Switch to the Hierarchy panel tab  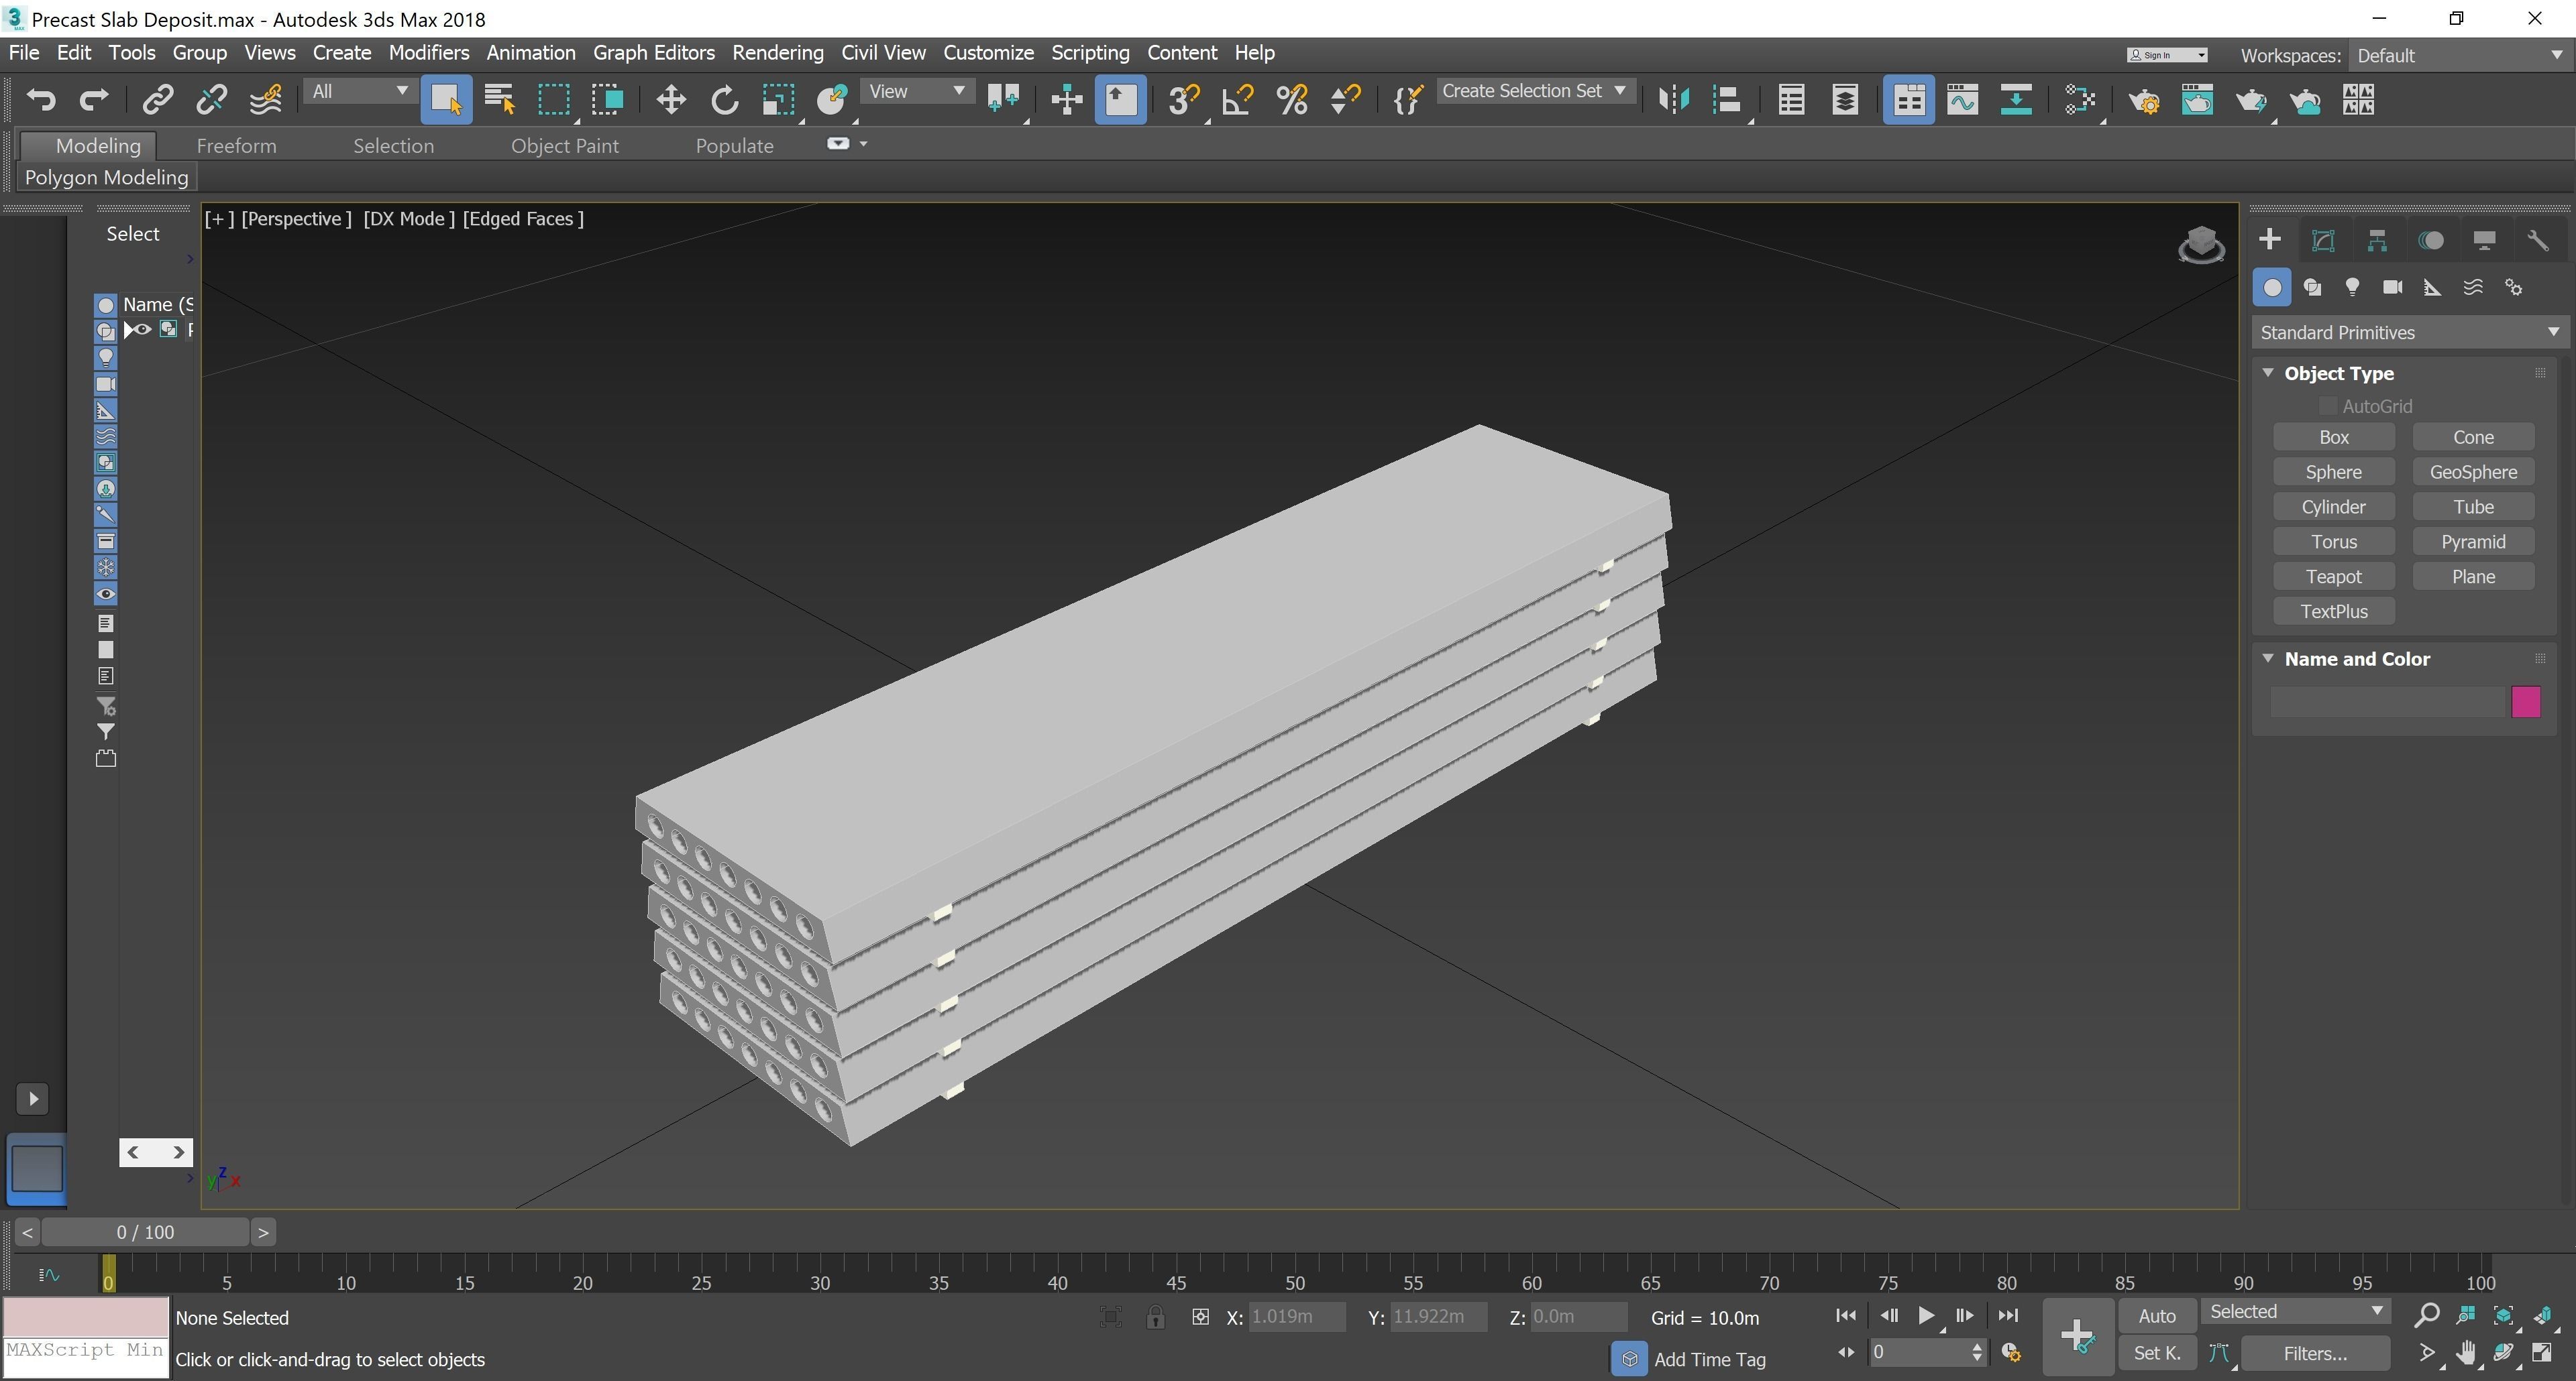2377,240
